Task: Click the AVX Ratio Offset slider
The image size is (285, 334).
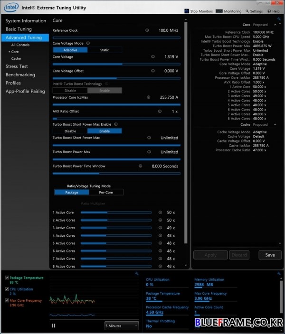Action: point(116,119)
